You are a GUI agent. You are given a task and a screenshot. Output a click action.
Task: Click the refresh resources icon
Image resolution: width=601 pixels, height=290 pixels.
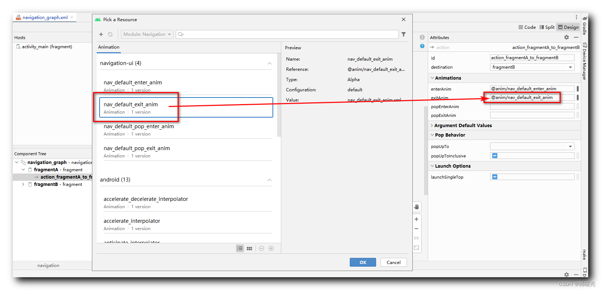pyautogui.click(x=110, y=34)
